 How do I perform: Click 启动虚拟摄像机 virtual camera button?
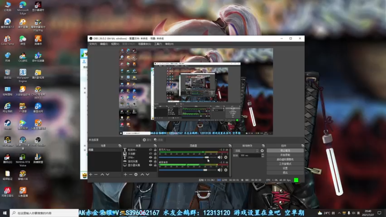pos(285,160)
